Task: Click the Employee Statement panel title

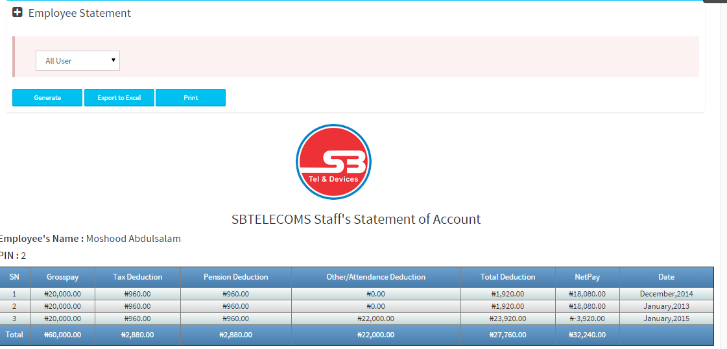Action: click(x=80, y=13)
